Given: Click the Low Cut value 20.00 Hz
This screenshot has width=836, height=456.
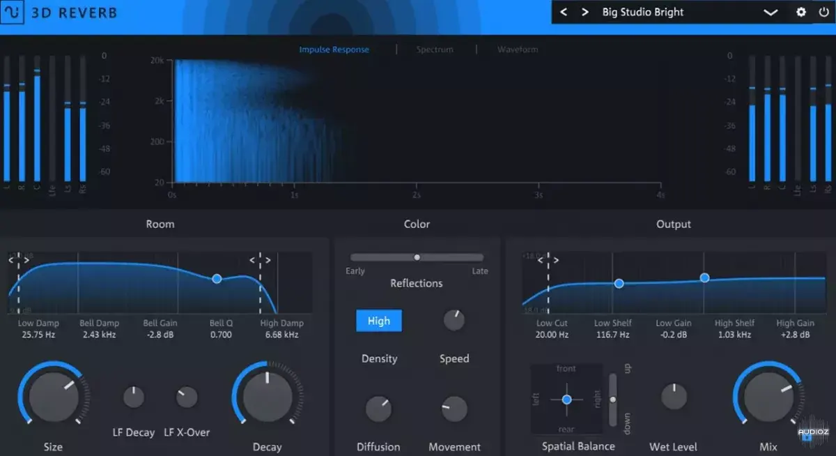Looking at the screenshot, I should [552, 335].
